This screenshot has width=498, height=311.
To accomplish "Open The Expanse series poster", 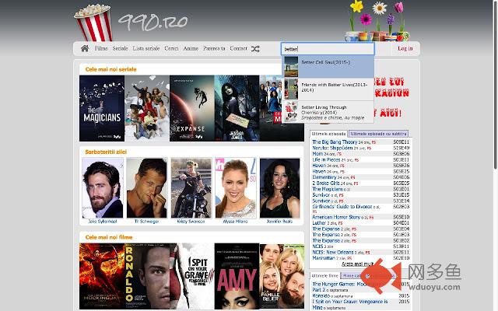I will (x=192, y=108).
